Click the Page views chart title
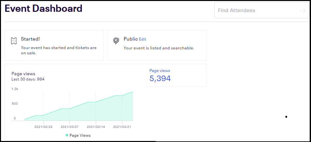The width and height of the screenshot is (311, 142). pyautogui.click(x=23, y=74)
